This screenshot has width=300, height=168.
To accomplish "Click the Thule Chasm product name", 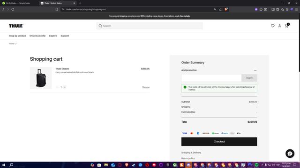I will coord(62,69).
